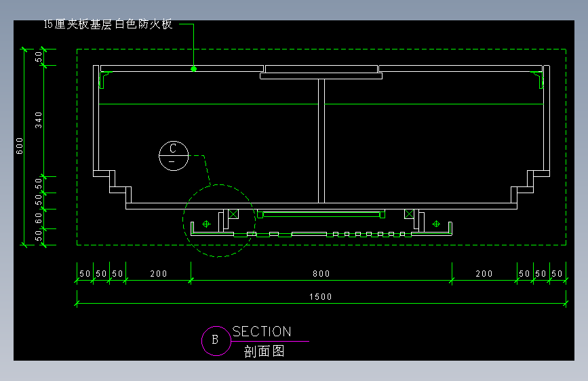
Task: Click the SECTION title text
Action: 262,332
